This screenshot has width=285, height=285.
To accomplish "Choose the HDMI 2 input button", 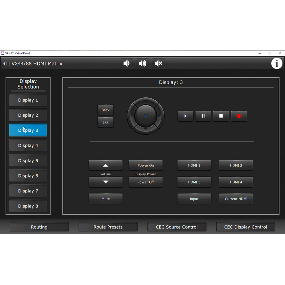I will point(236,165).
